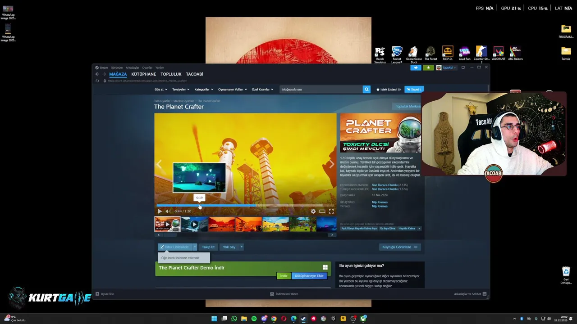
Task: Open Arkadaşlar ve Sohbet panel
Action: pos(470,294)
